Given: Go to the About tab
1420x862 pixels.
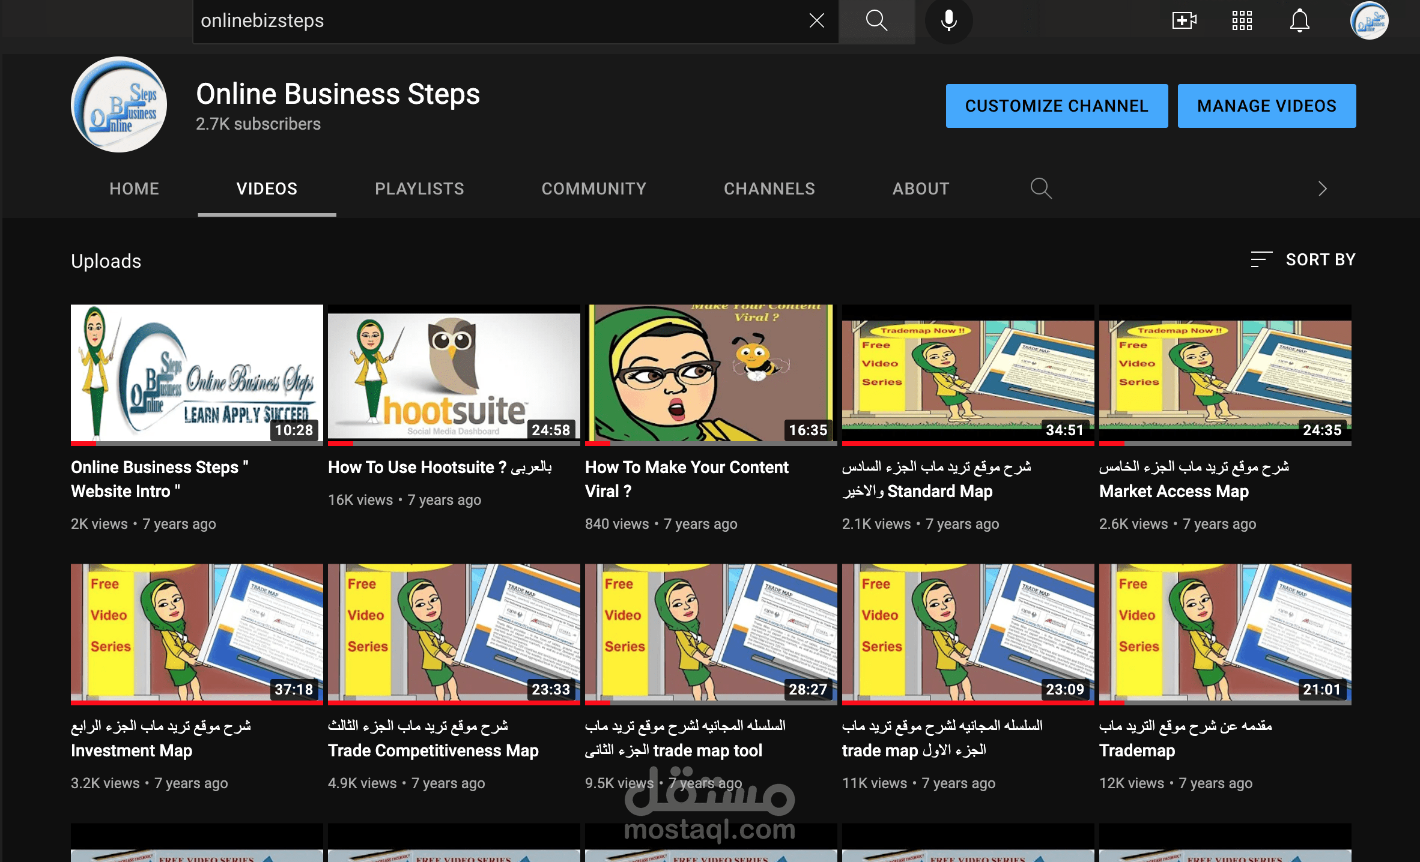Looking at the screenshot, I should click(920, 188).
